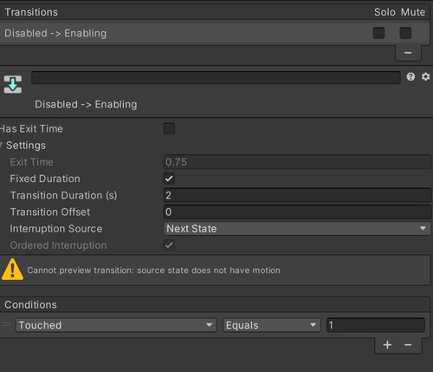Open the Interruption Source dropdown
The image size is (433, 372).
point(297,229)
